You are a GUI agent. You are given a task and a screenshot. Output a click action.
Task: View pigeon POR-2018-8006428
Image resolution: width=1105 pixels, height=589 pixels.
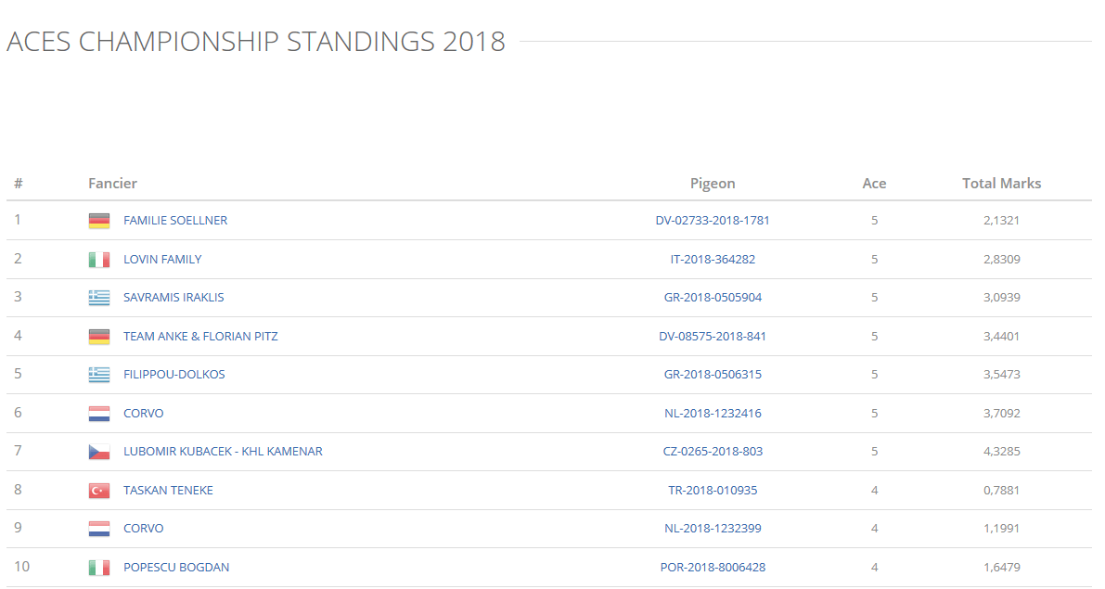coord(713,568)
